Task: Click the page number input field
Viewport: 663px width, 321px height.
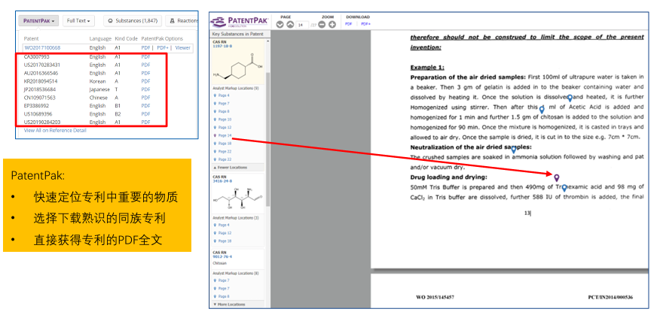Action: (x=302, y=25)
